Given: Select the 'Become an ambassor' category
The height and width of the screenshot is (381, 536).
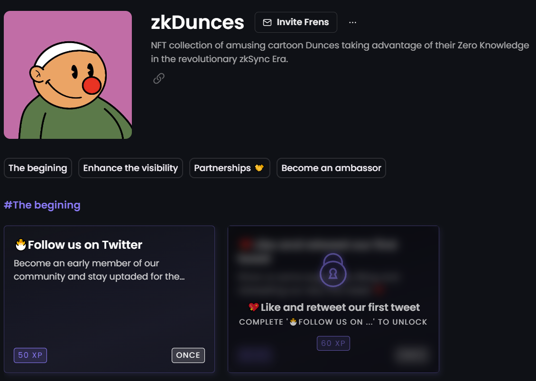Looking at the screenshot, I should click(331, 168).
